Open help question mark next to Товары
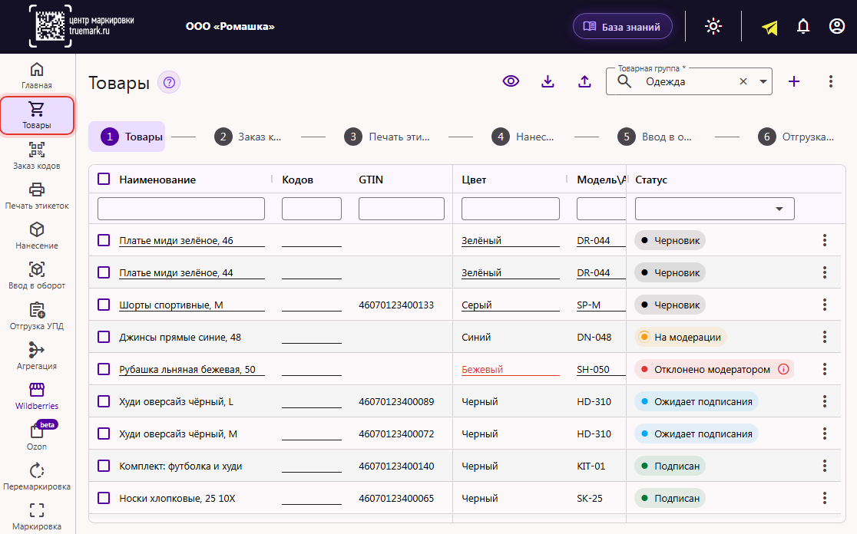The width and height of the screenshot is (857, 534). (x=169, y=82)
